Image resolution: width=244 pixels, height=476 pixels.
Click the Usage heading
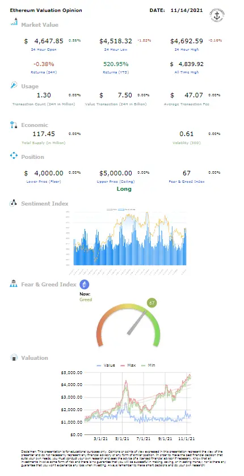click(x=30, y=87)
